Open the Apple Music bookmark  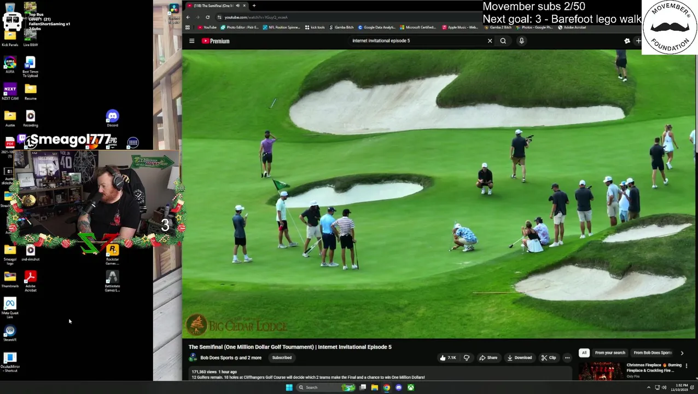tap(460, 27)
